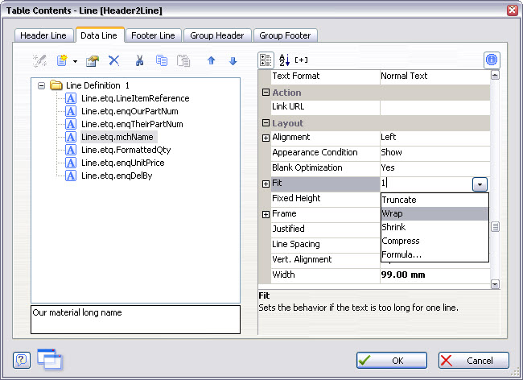
Task: Click the Line Definition 1 folder icon
Action: (x=56, y=85)
